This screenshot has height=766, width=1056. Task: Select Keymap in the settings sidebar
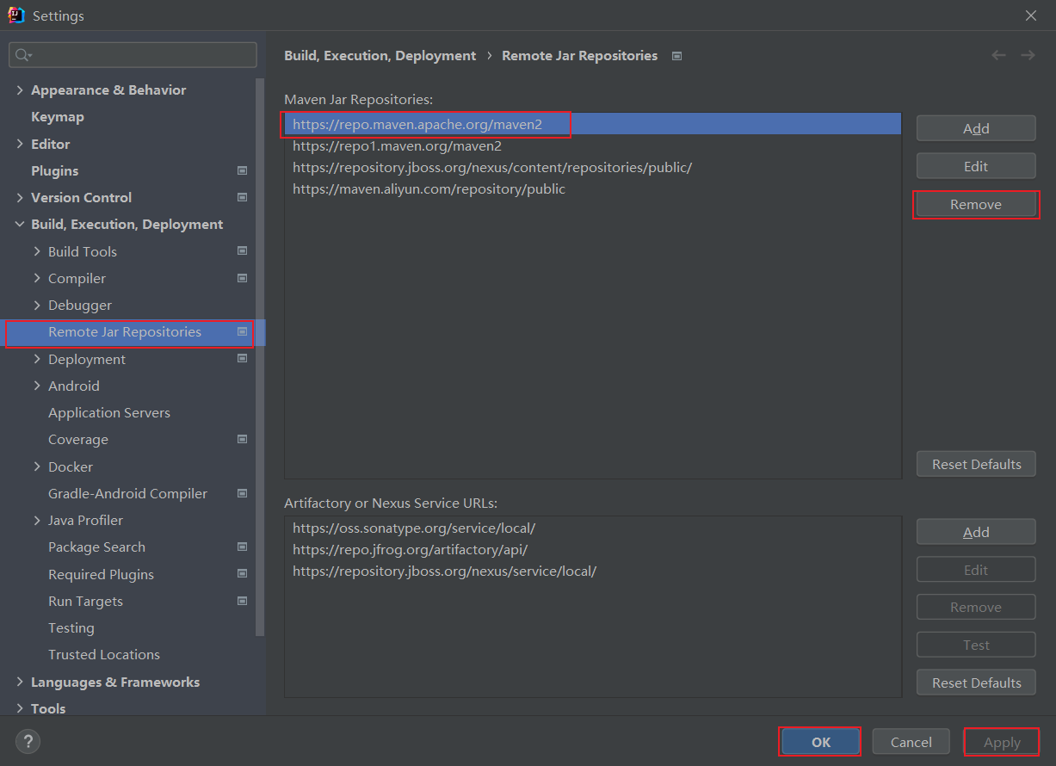(58, 116)
